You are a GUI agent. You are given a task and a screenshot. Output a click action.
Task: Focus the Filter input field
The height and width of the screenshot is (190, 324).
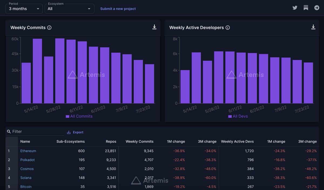pos(35,132)
